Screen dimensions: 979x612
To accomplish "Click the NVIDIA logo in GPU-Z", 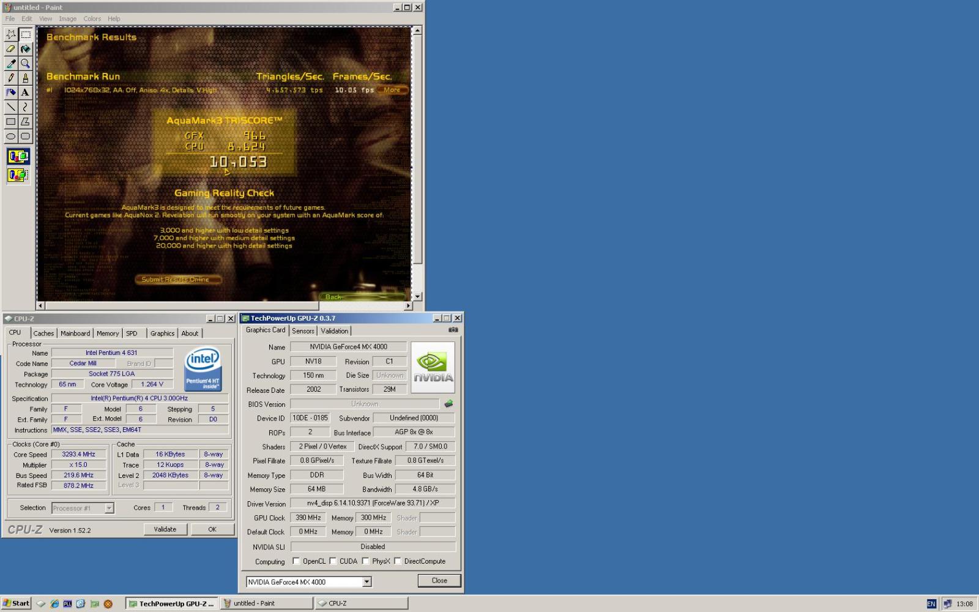I will (x=433, y=367).
